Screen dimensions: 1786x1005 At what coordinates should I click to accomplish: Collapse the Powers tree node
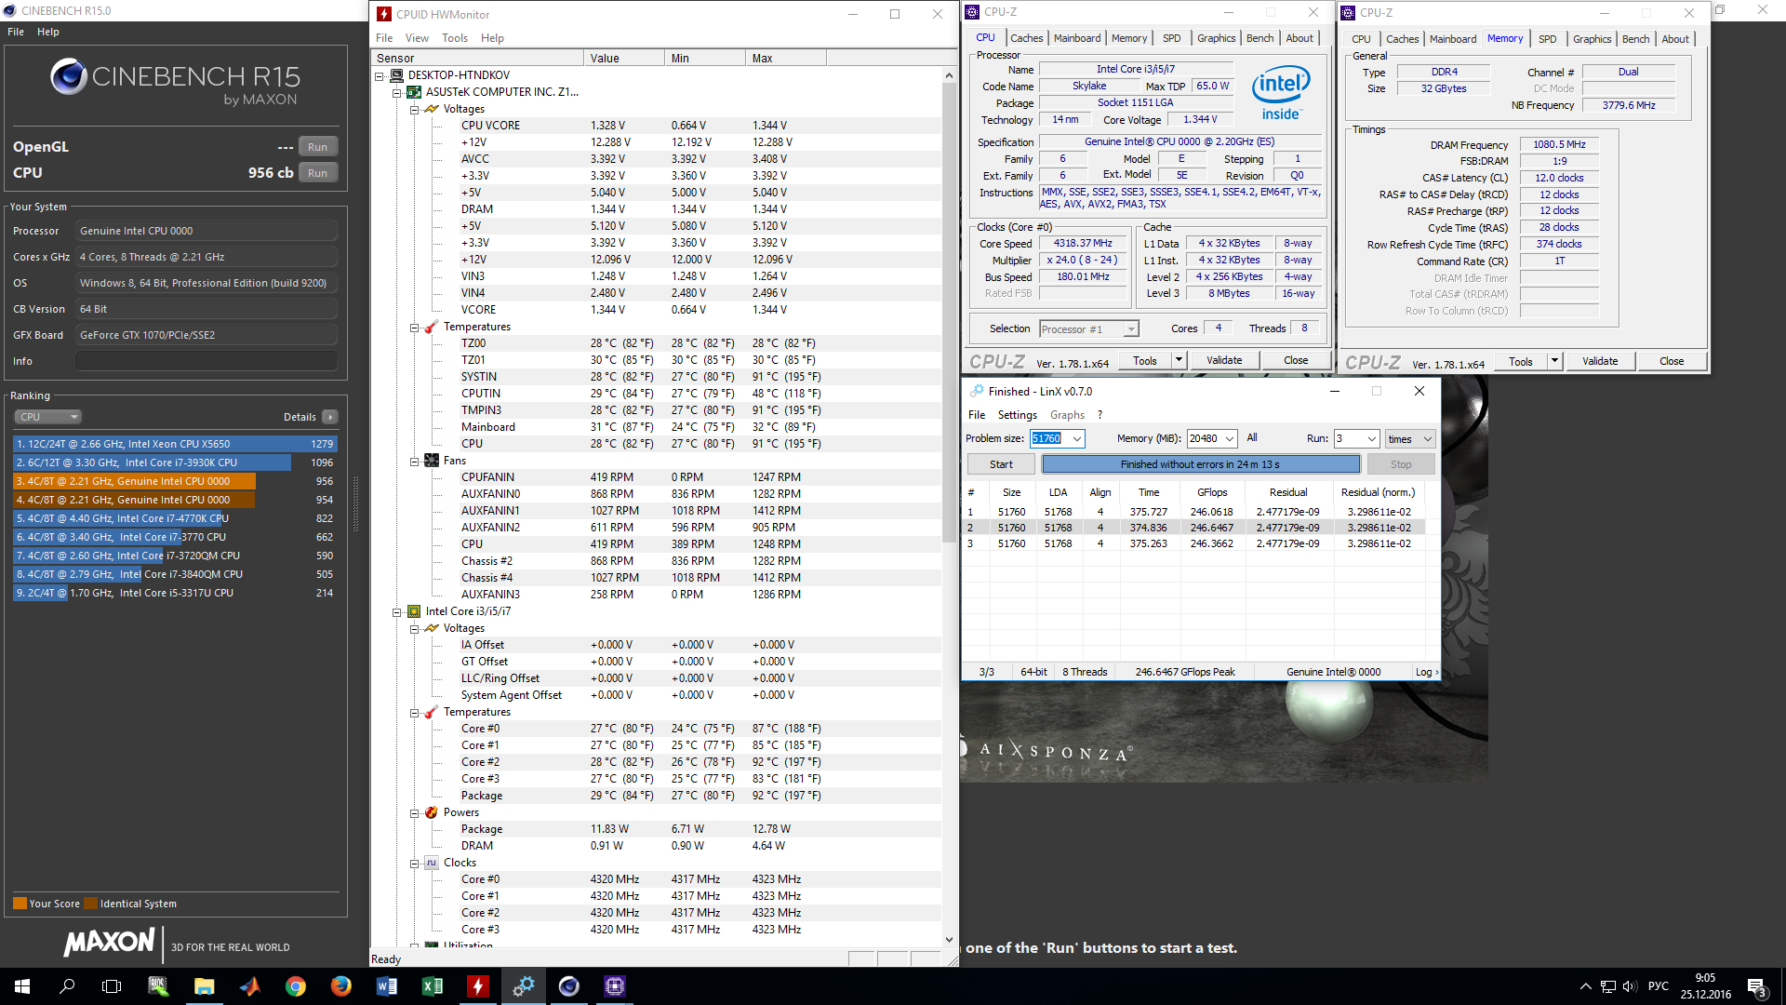click(415, 812)
